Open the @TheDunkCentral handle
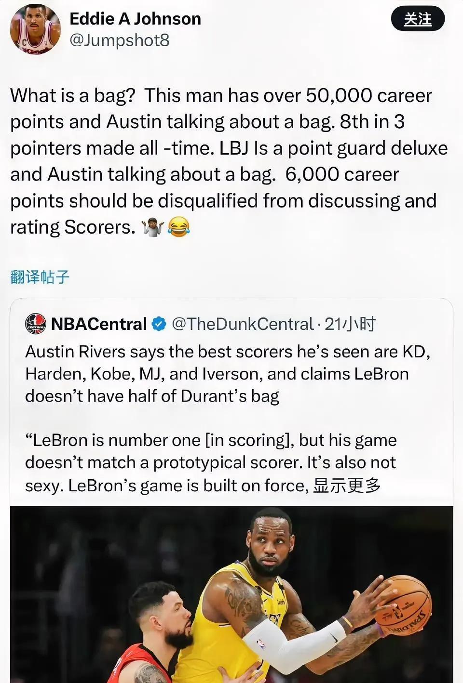The image size is (463, 683). 243,324
